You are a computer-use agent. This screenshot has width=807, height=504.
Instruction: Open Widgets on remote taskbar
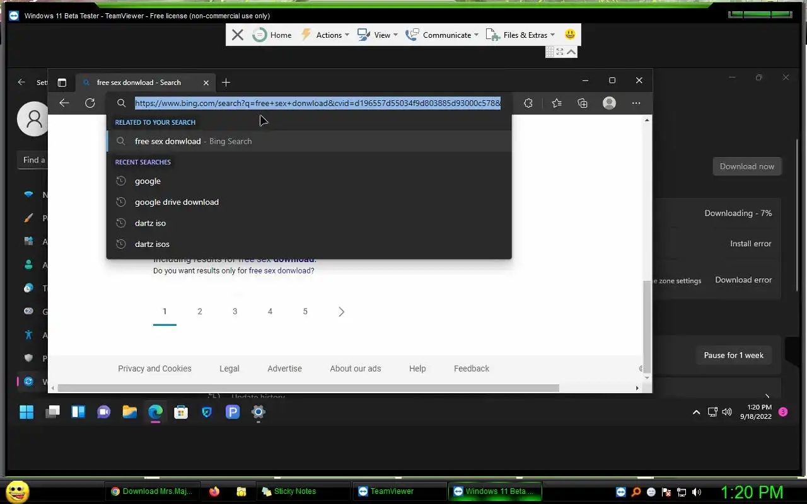coord(78,412)
